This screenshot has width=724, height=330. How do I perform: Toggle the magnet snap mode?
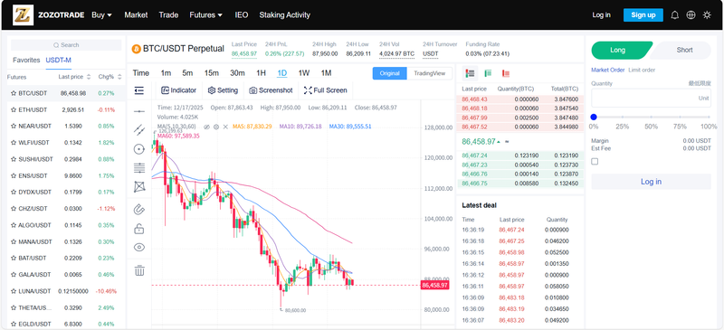pos(139,210)
